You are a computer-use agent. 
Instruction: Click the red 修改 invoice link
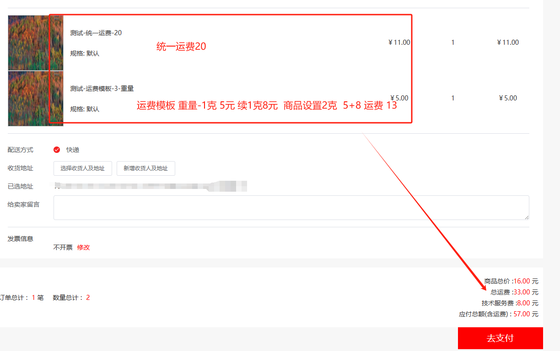[83, 247]
